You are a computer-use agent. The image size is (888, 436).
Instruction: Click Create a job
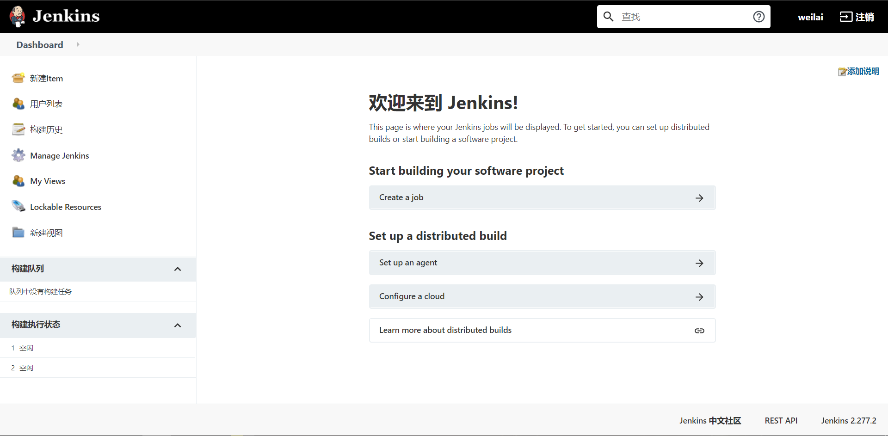pos(541,197)
